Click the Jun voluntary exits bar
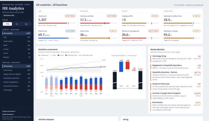Screen dimensions: 209x121 point(86,87)
